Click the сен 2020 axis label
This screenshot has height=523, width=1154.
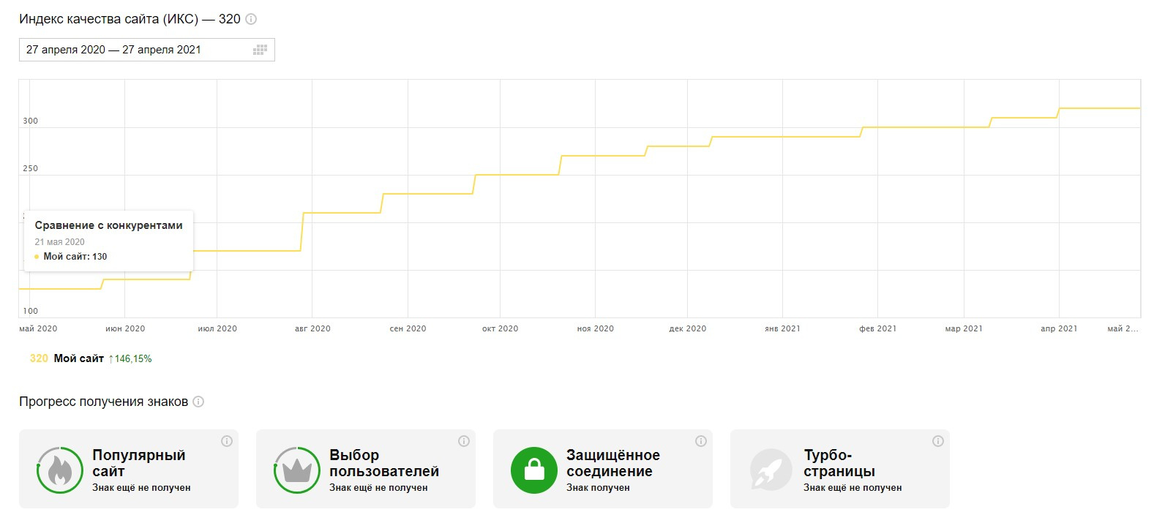[408, 328]
